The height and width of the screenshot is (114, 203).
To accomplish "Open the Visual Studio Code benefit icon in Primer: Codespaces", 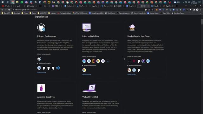I will pos(58,68).
